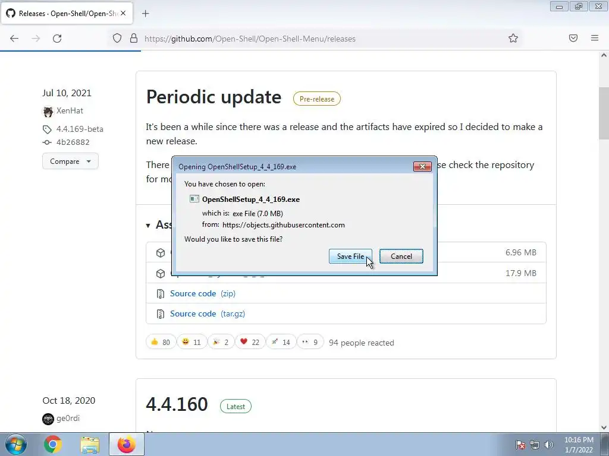Close the Releases Open-Shell tab
The image size is (609, 456).
tap(123, 13)
